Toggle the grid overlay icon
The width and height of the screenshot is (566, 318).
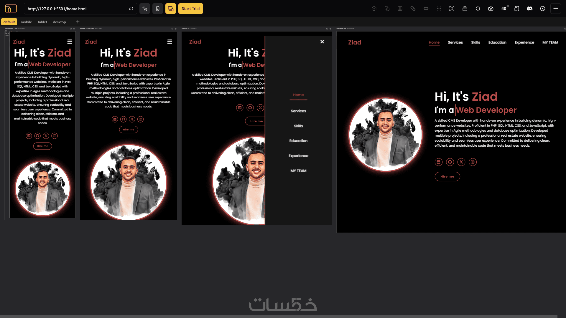point(400,9)
